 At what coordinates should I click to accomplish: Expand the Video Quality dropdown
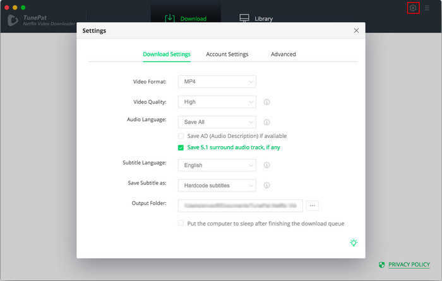tap(217, 101)
